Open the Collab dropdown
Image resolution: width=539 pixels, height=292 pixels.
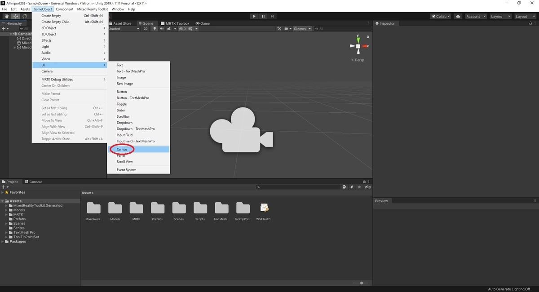point(441,16)
